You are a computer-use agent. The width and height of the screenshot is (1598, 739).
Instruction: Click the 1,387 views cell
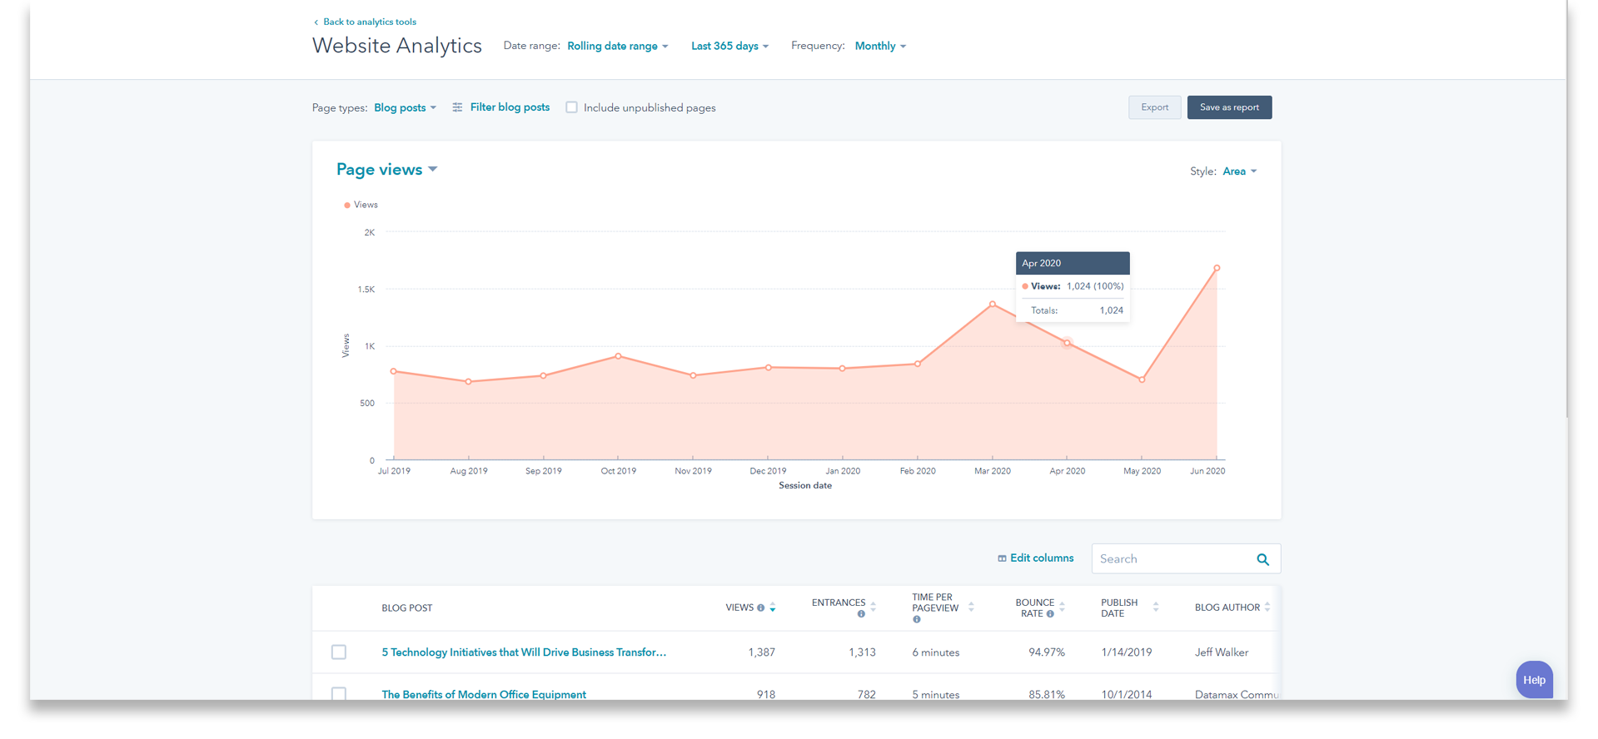[x=761, y=652]
